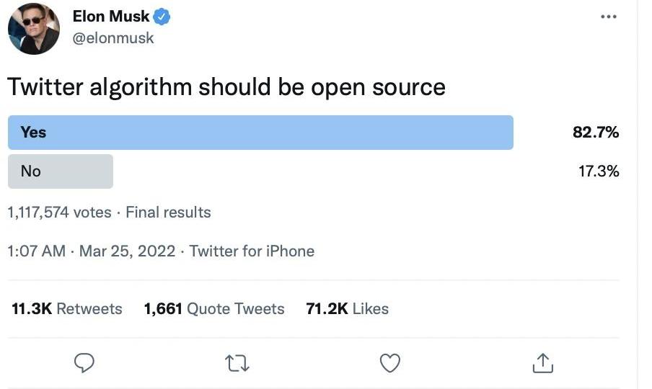Click the Elon Musk display name

[x=110, y=17]
